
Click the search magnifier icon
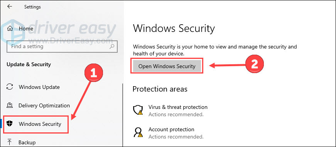click(111, 46)
